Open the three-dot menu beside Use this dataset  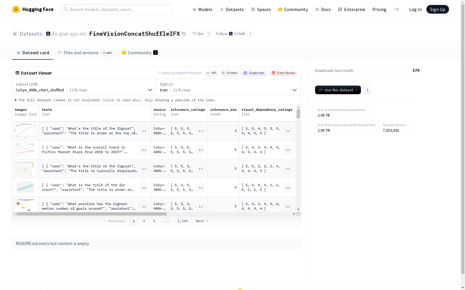click(368, 90)
